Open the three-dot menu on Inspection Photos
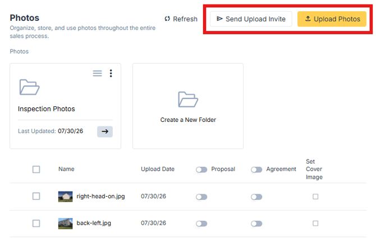This screenshot has width=376, height=241. tap(111, 73)
